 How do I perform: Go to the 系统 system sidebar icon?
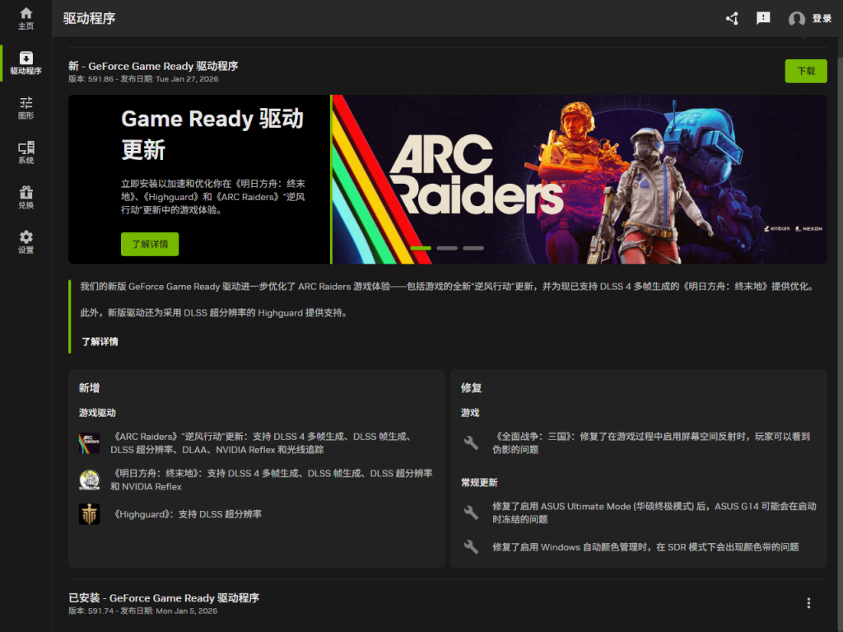26,152
